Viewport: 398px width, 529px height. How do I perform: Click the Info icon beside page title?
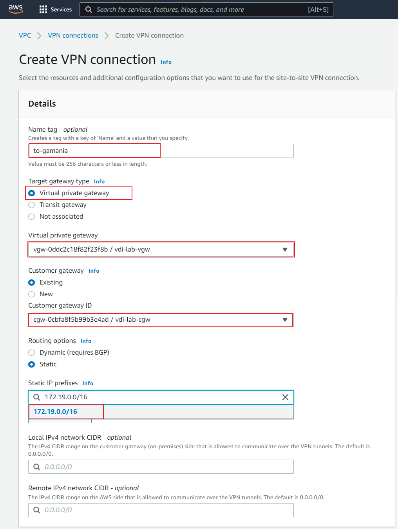coord(166,62)
